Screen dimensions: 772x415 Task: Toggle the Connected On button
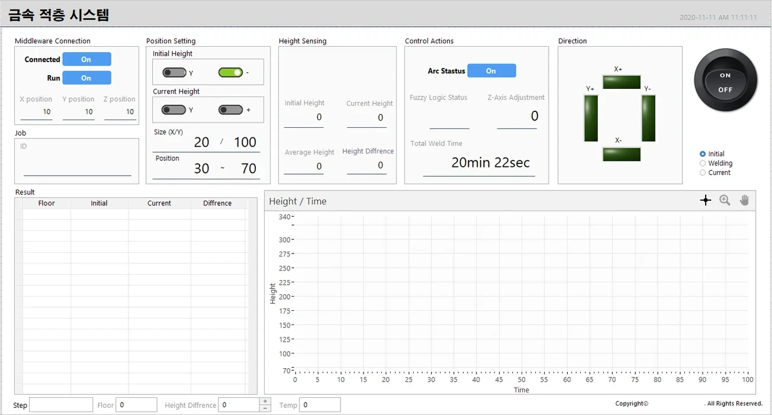[x=86, y=59]
